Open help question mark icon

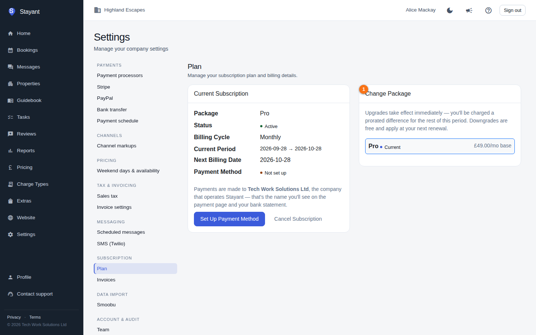(488, 10)
